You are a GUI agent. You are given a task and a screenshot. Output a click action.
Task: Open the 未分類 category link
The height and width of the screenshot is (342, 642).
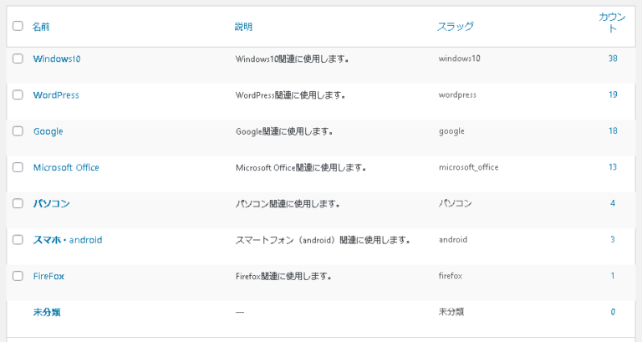(x=47, y=312)
